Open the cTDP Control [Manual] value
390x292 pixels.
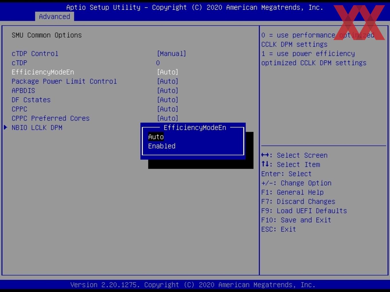pyautogui.click(x=171, y=54)
